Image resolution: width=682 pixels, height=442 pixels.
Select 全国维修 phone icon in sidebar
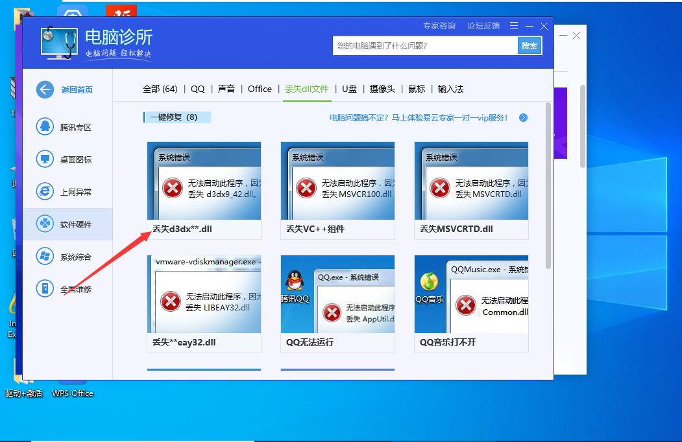pos(45,289)
